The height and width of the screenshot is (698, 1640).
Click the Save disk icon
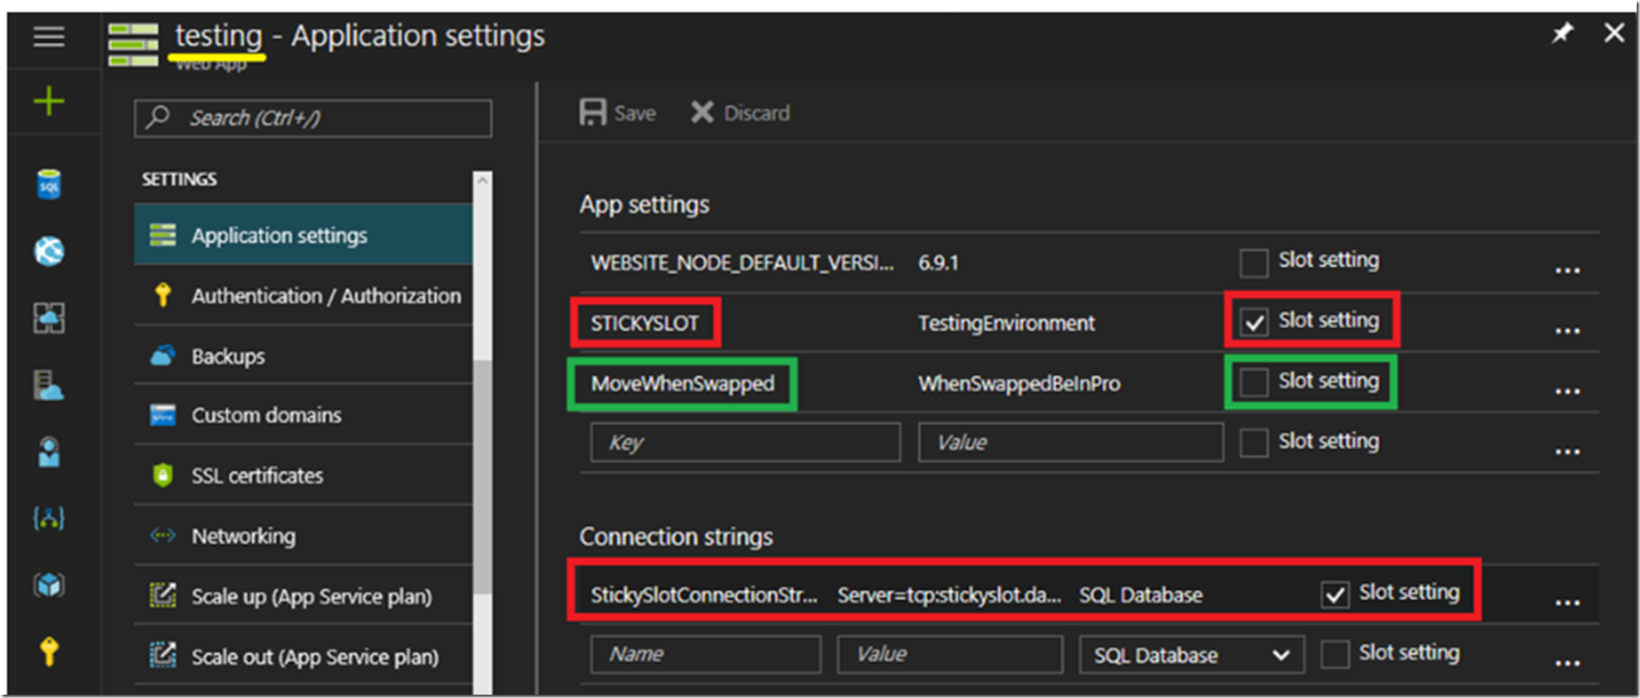(593, 113)
